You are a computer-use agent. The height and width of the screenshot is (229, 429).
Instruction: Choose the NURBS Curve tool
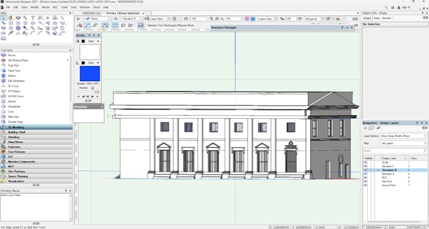click(16, 96)
